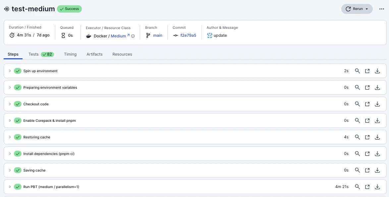Download Spin up environment step log
This screenshot has height=197, width=389.
click(x=377, y=71)
